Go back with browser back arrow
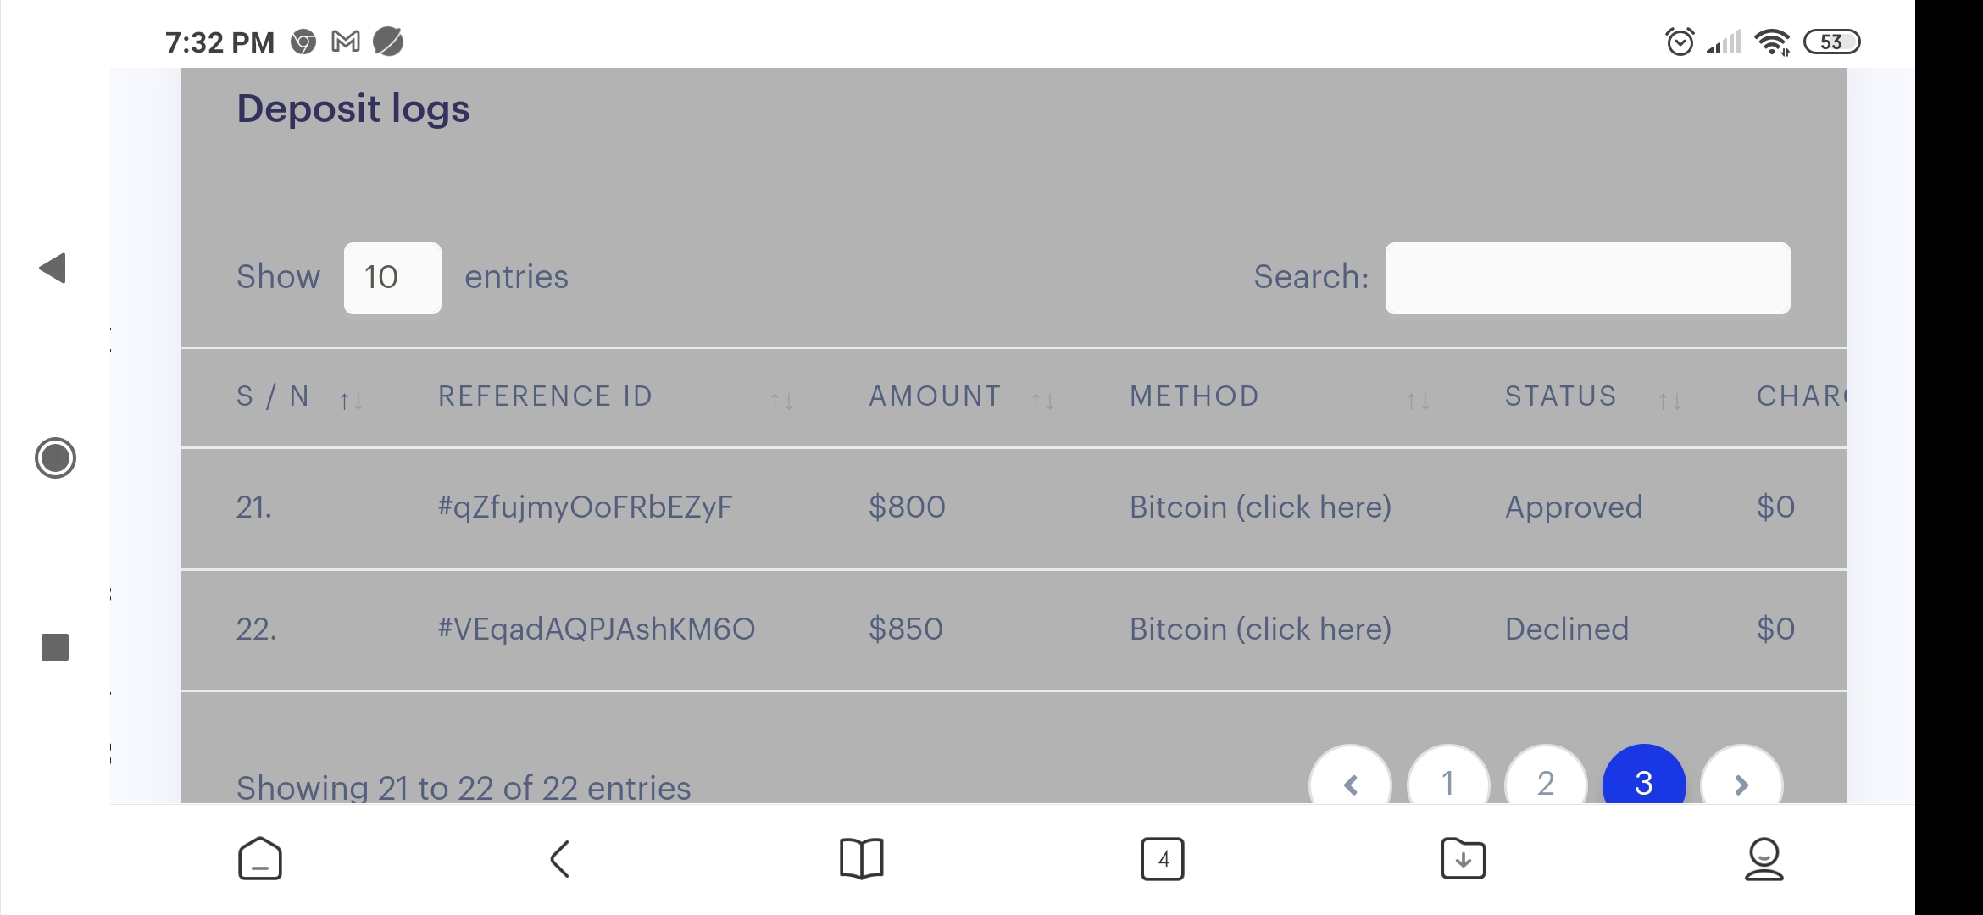Image resolution: width=1983 pixels, height=915 pixels. coord(560,859)
